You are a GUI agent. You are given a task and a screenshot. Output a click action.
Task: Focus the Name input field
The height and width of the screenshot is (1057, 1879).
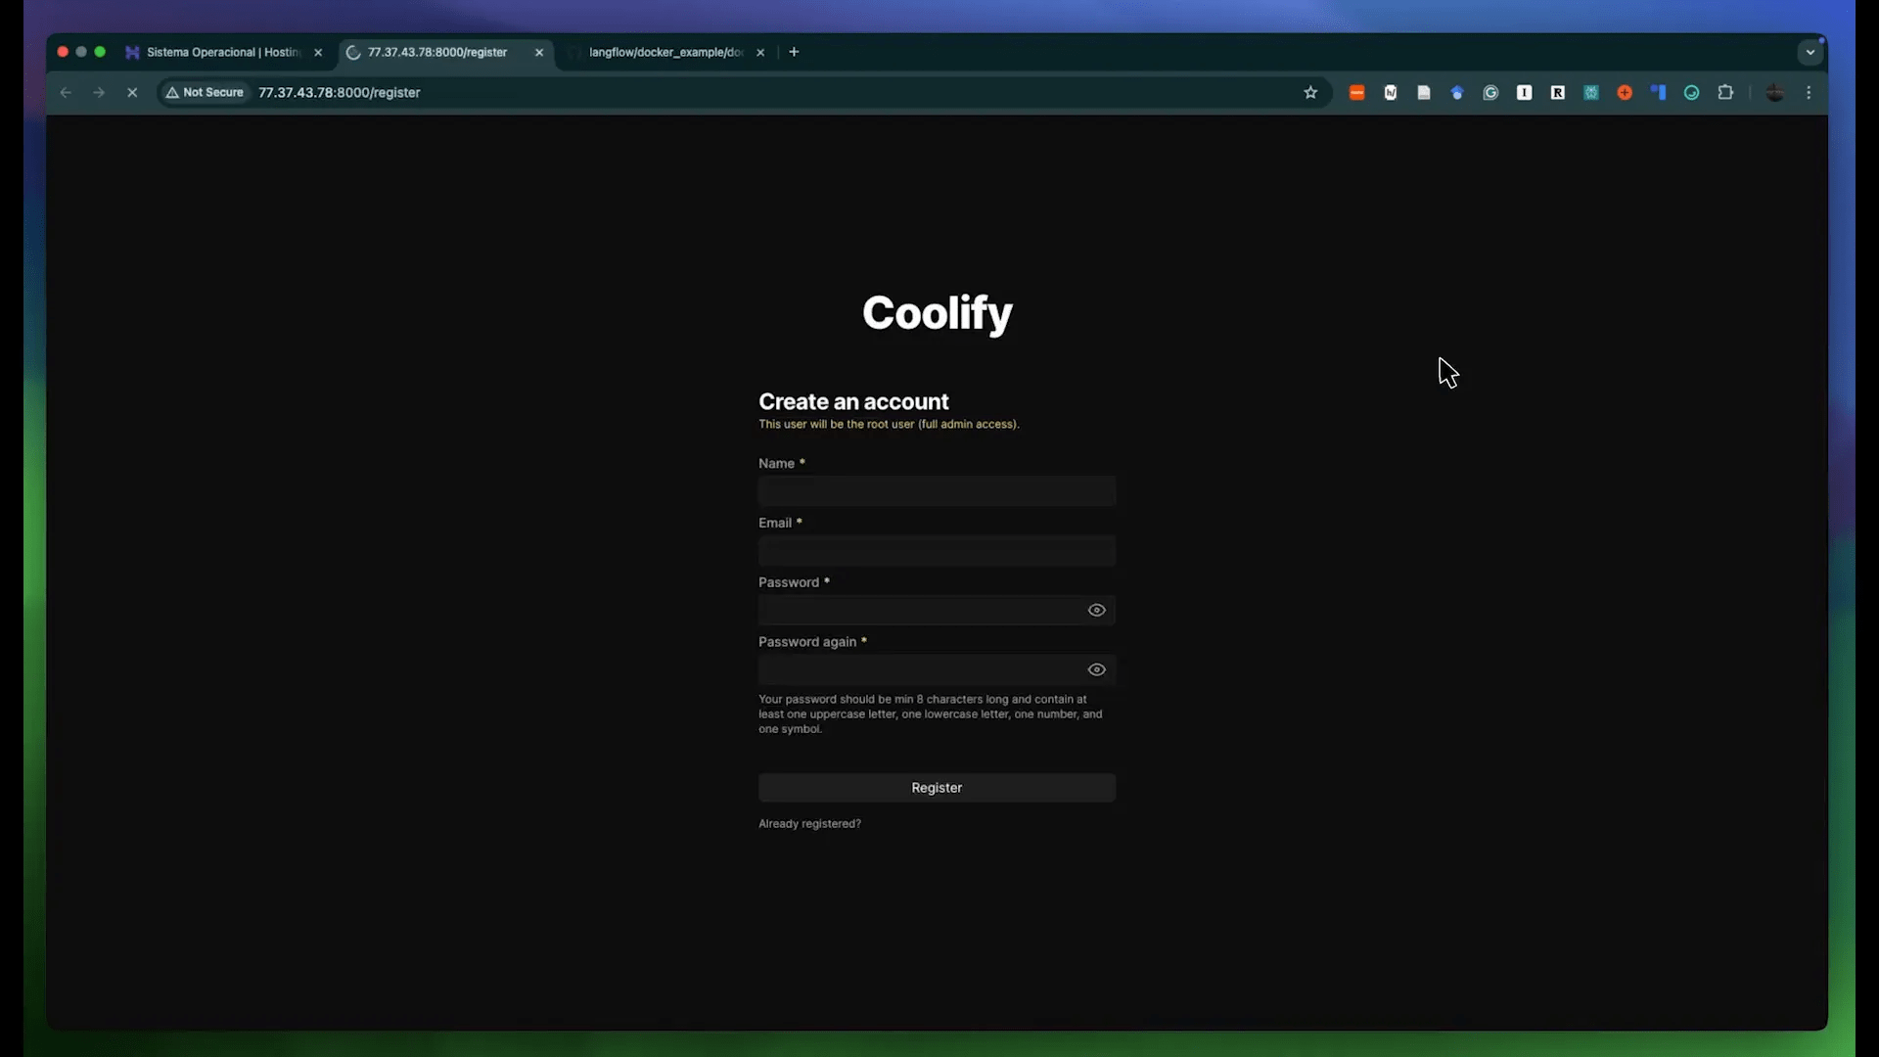[937, 491]
